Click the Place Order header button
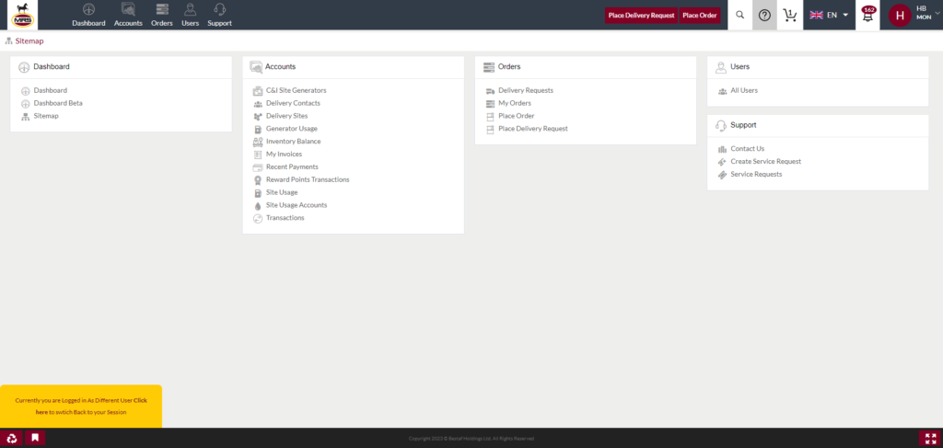This screenshot has width=943, height=448. click(700, 16)
